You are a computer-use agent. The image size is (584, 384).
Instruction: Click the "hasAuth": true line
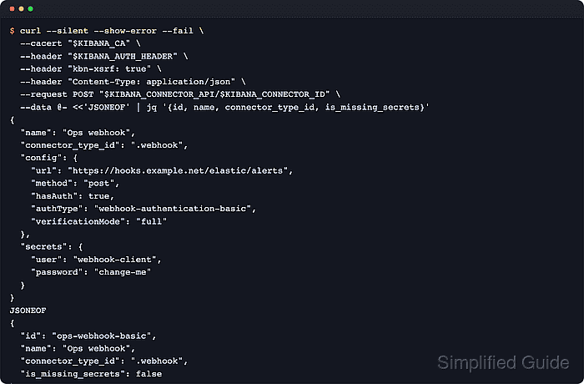[x=73, y=195]
